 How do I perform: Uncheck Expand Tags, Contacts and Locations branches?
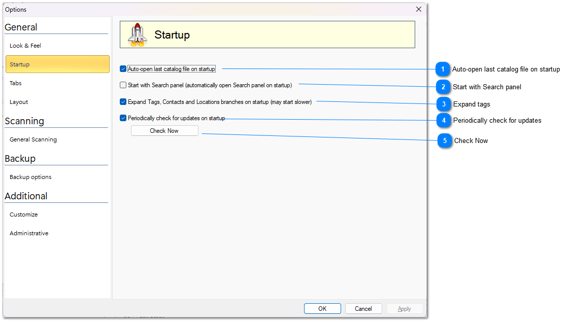pyautogui.click(x=123, y=102)
